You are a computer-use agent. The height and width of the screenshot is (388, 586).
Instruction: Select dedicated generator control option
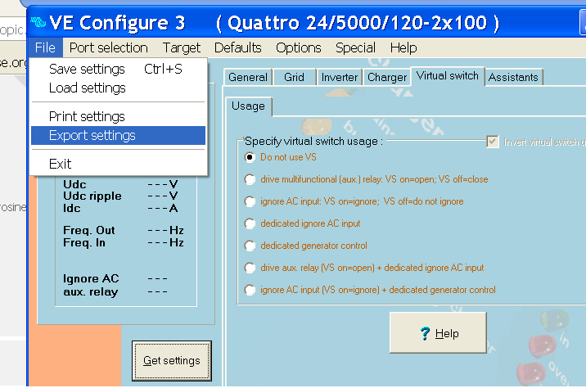coord(250,246)
